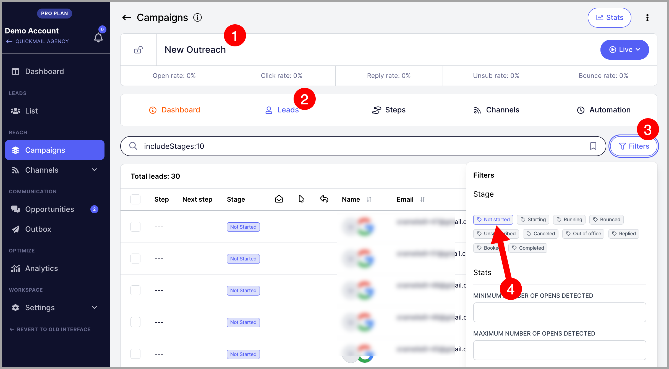
Task: Click the first row Not Started tag
Action: [243, 227]
